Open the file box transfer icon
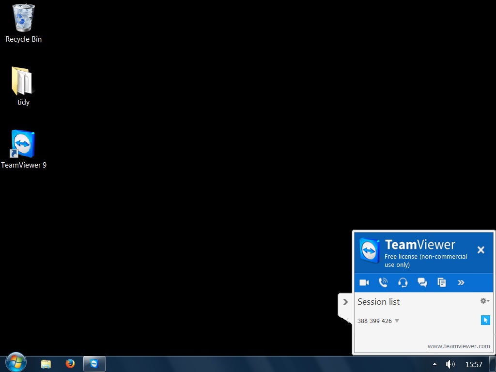The image size is (496, 372). (442, 282)
